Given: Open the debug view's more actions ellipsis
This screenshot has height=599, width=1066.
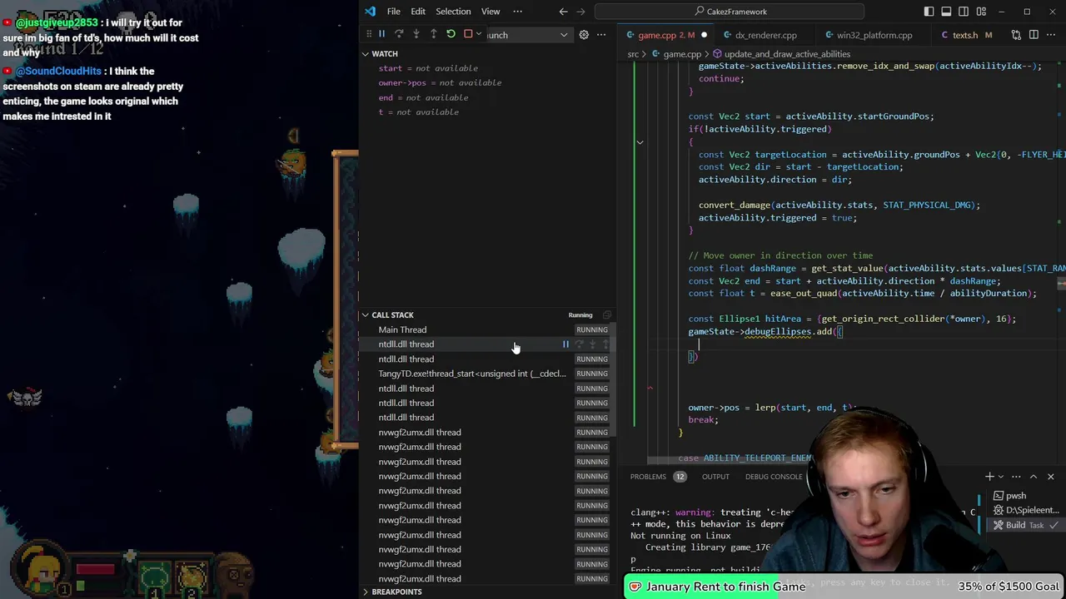Looking at the screenshot, I should click(x=601, y=35).
